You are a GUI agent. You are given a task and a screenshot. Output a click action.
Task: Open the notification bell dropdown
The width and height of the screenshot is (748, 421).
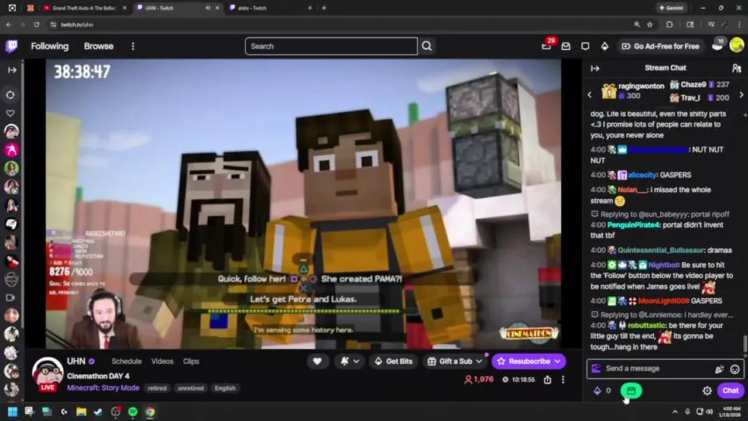(x=349, y=361)
